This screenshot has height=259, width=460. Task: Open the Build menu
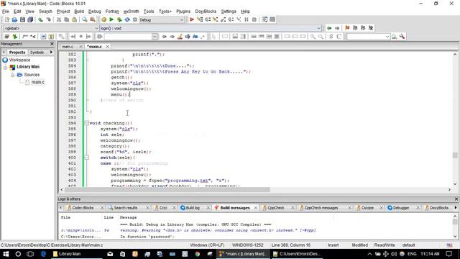click(79, 12)
